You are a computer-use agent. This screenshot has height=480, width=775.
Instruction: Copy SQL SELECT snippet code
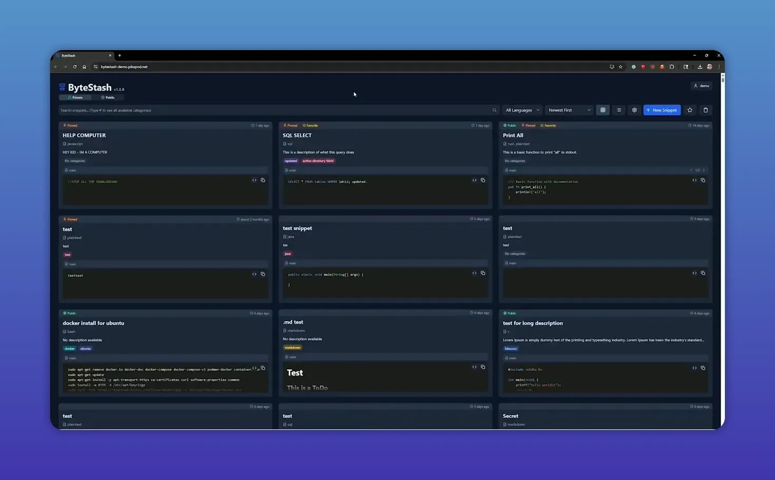[x=482, y=180]
